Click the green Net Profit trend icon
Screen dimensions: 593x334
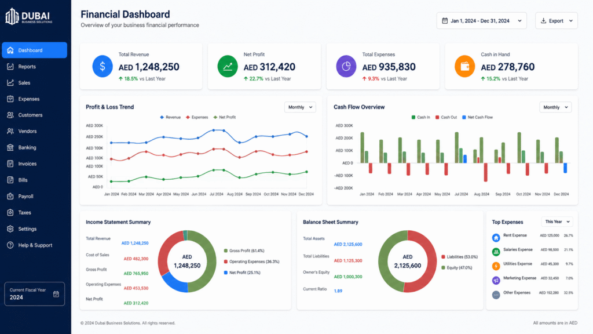point(228,66)
